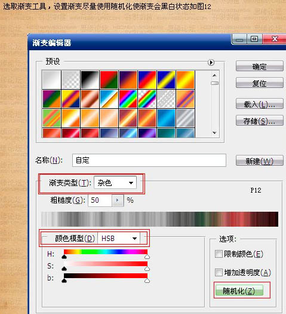The height and width of the screenshot is (314, 286).
Task: Minimize the 渐变编辑器 window
Action: click(239, 39)
